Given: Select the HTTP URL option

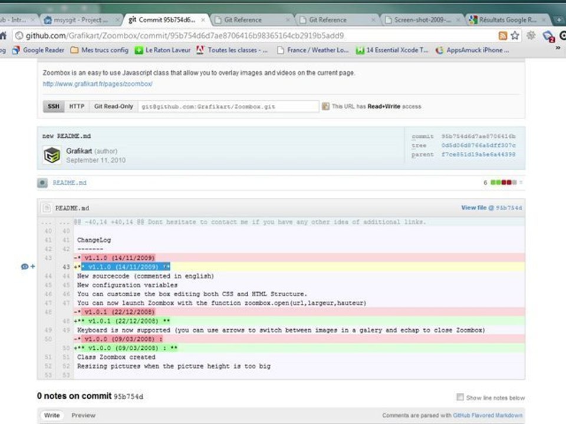Looking at the screenshot, I should [77, 107].
